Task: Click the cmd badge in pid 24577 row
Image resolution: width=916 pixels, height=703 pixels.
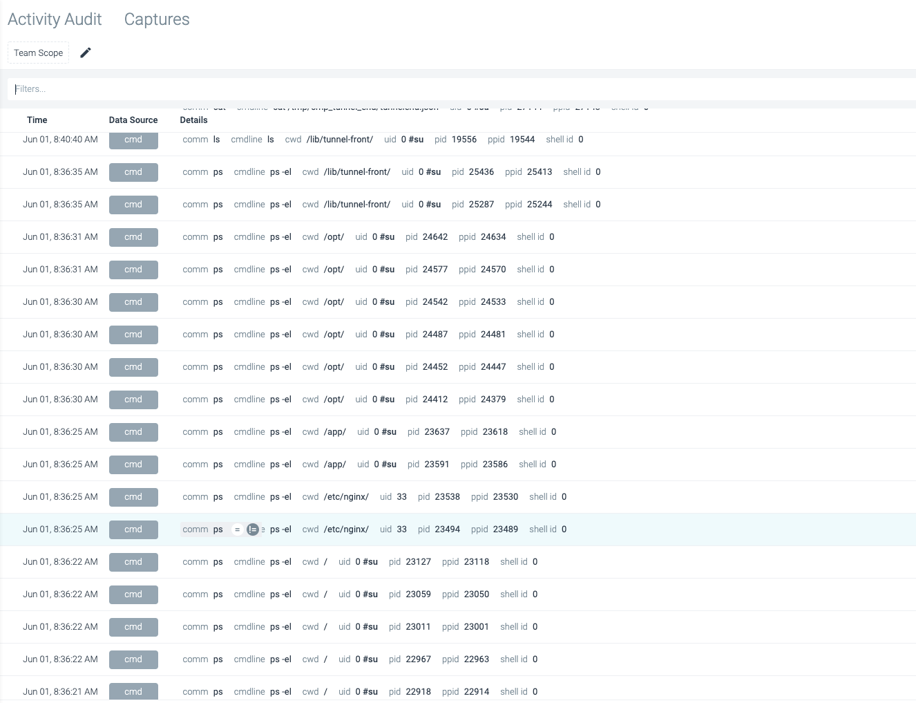Action: tap(133, 270)
